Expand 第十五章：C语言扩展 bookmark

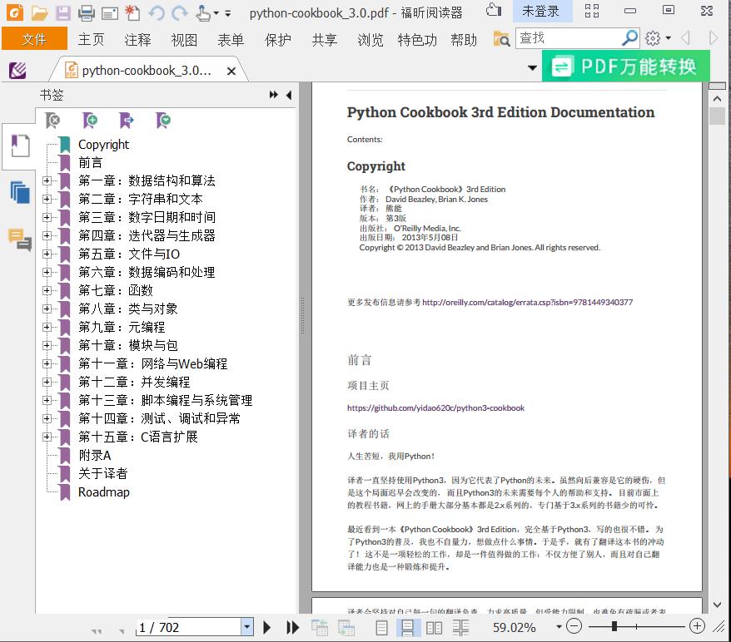coord(47,437)
